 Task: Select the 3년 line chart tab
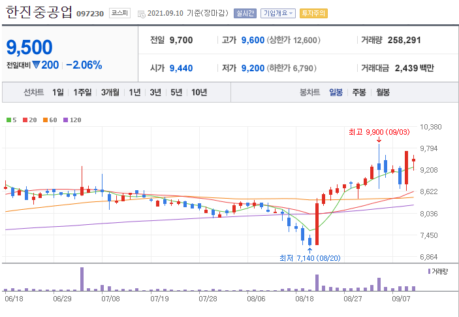point(155,93)
